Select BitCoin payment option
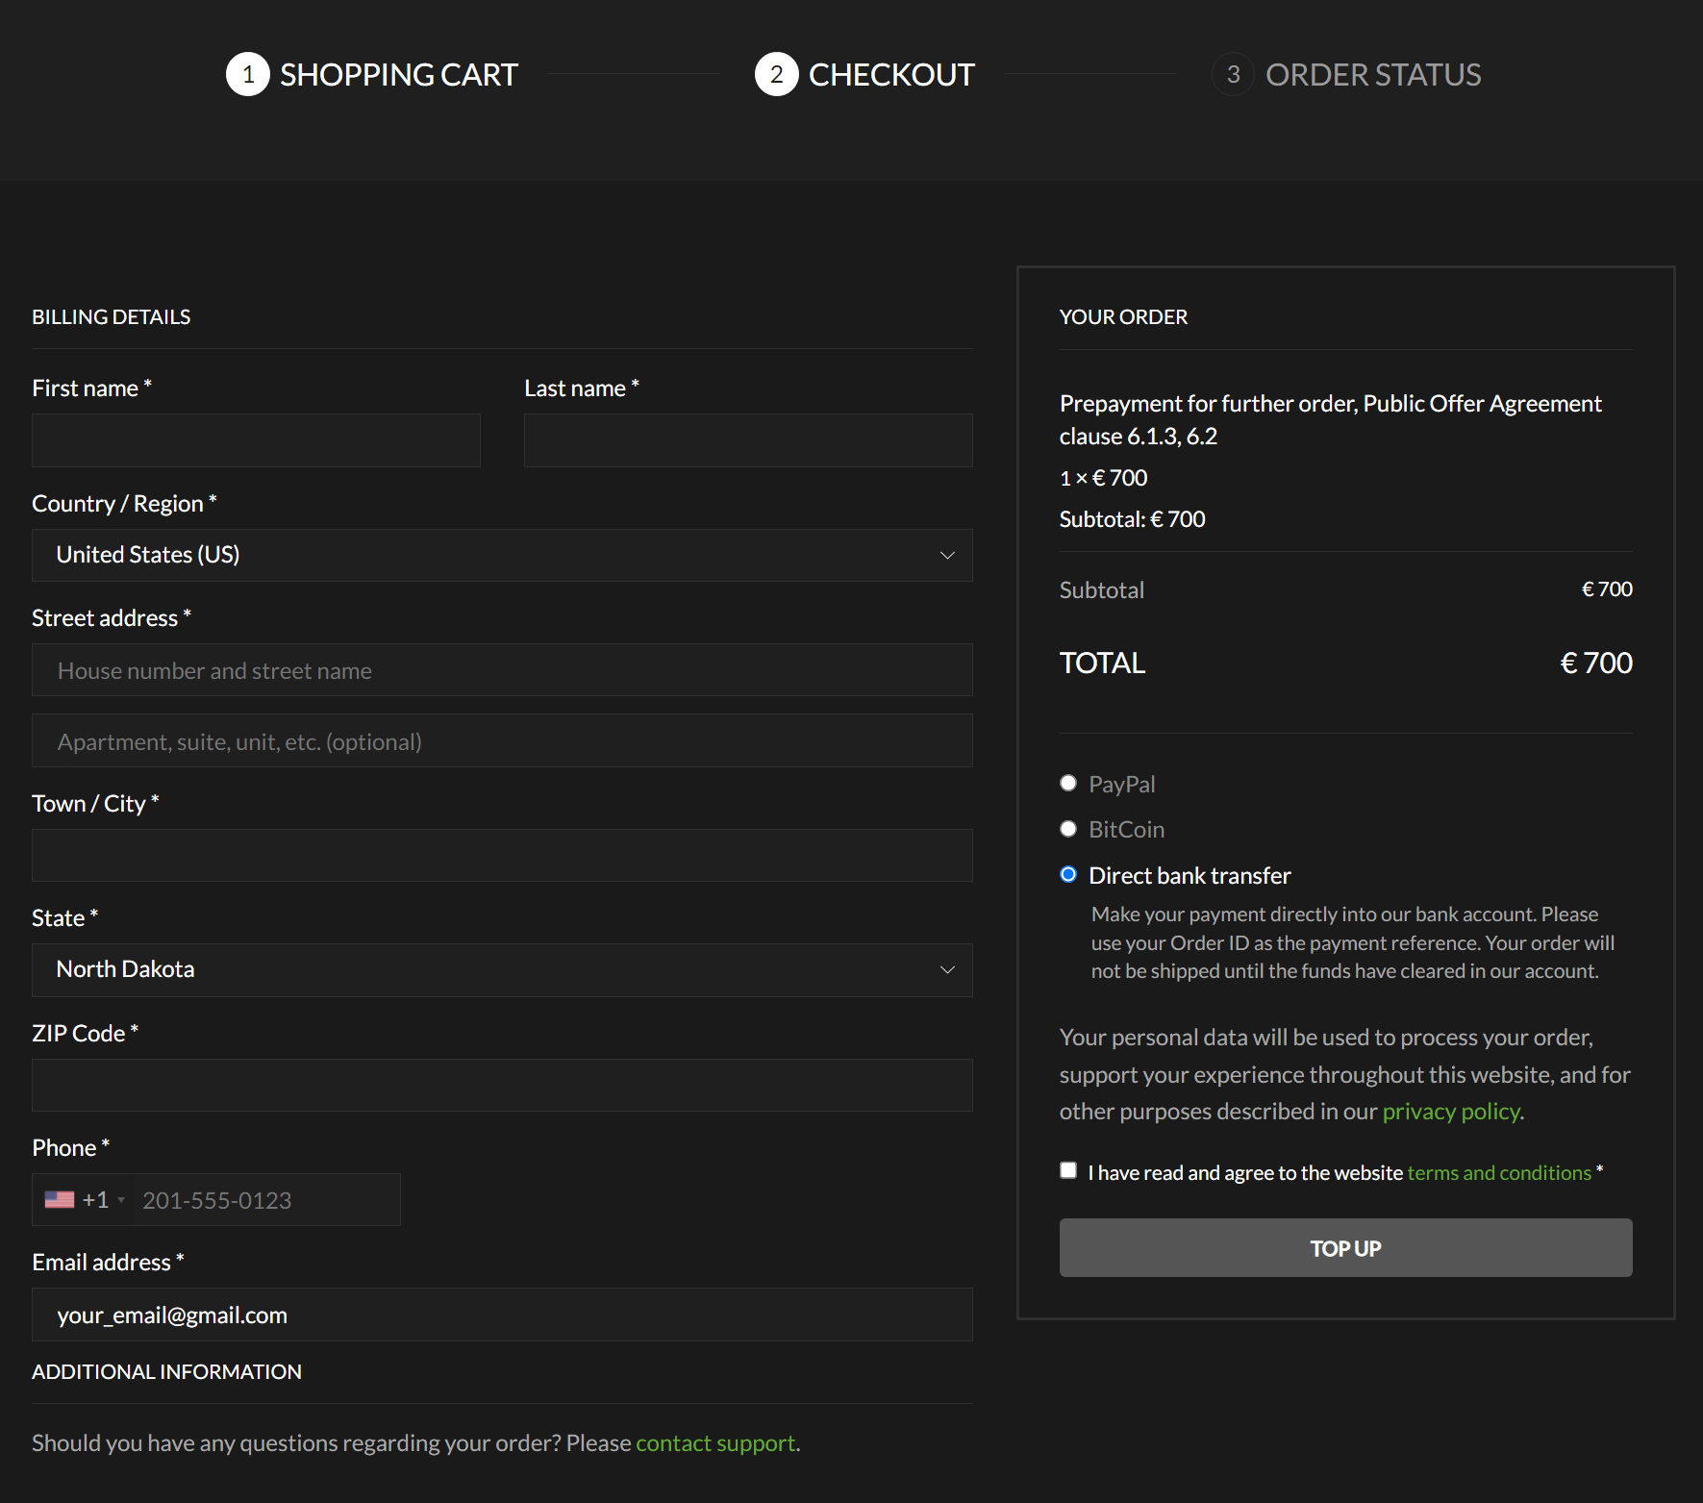The width and height of the screenshot is (1703, 1503). point(1068,829)
